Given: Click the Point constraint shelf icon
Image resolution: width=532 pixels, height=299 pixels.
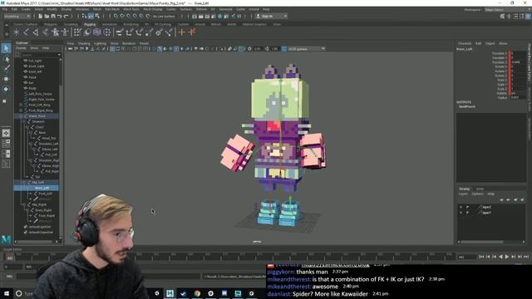Looking at the screenshot, I should (130, 32).
